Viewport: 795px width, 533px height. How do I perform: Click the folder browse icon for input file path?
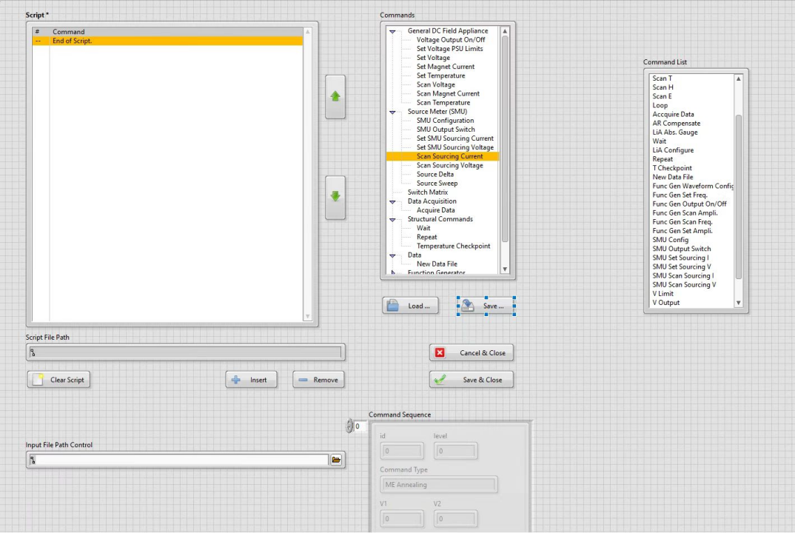[x=336, y=460]
